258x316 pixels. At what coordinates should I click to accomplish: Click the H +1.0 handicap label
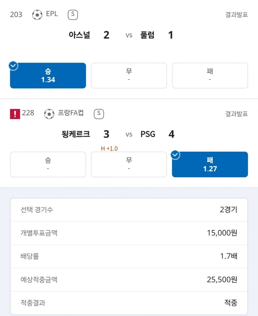click(x=109, y=149)
